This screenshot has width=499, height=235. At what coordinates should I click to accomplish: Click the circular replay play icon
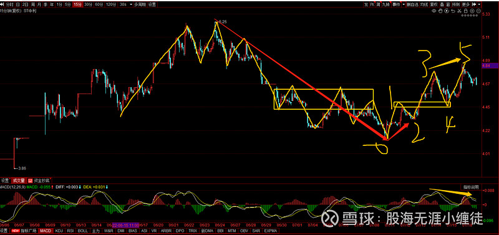tap(447, 11)
